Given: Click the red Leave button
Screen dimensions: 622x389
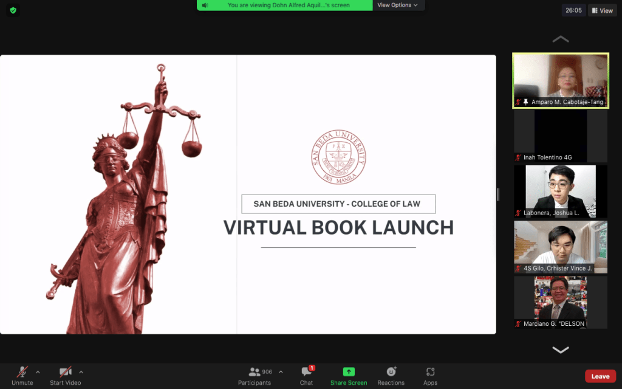Looking at the screenshot, I should [600, 376].
